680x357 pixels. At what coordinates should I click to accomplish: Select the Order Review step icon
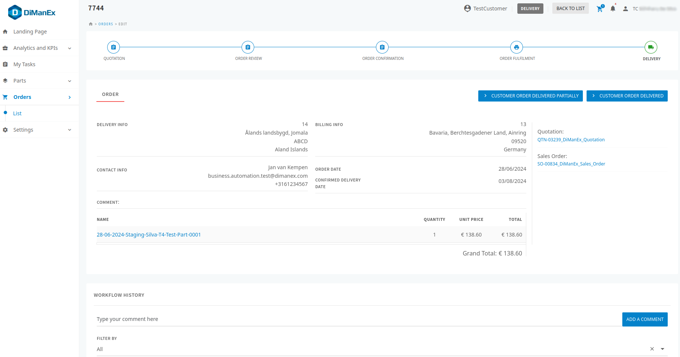248,47
